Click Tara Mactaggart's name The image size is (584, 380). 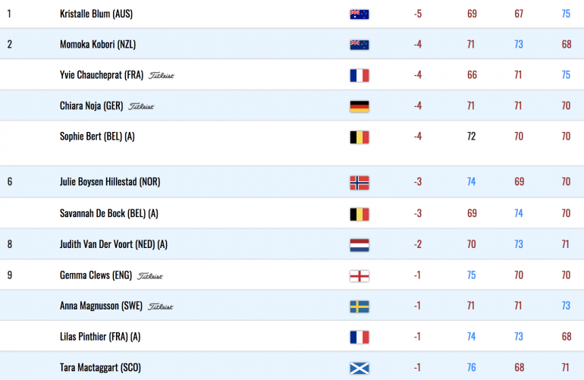point(100,368)
